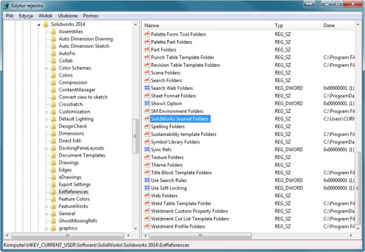Screen dimensions: 365x252
Task: Expand the graphics key
Action: point(46,228)
